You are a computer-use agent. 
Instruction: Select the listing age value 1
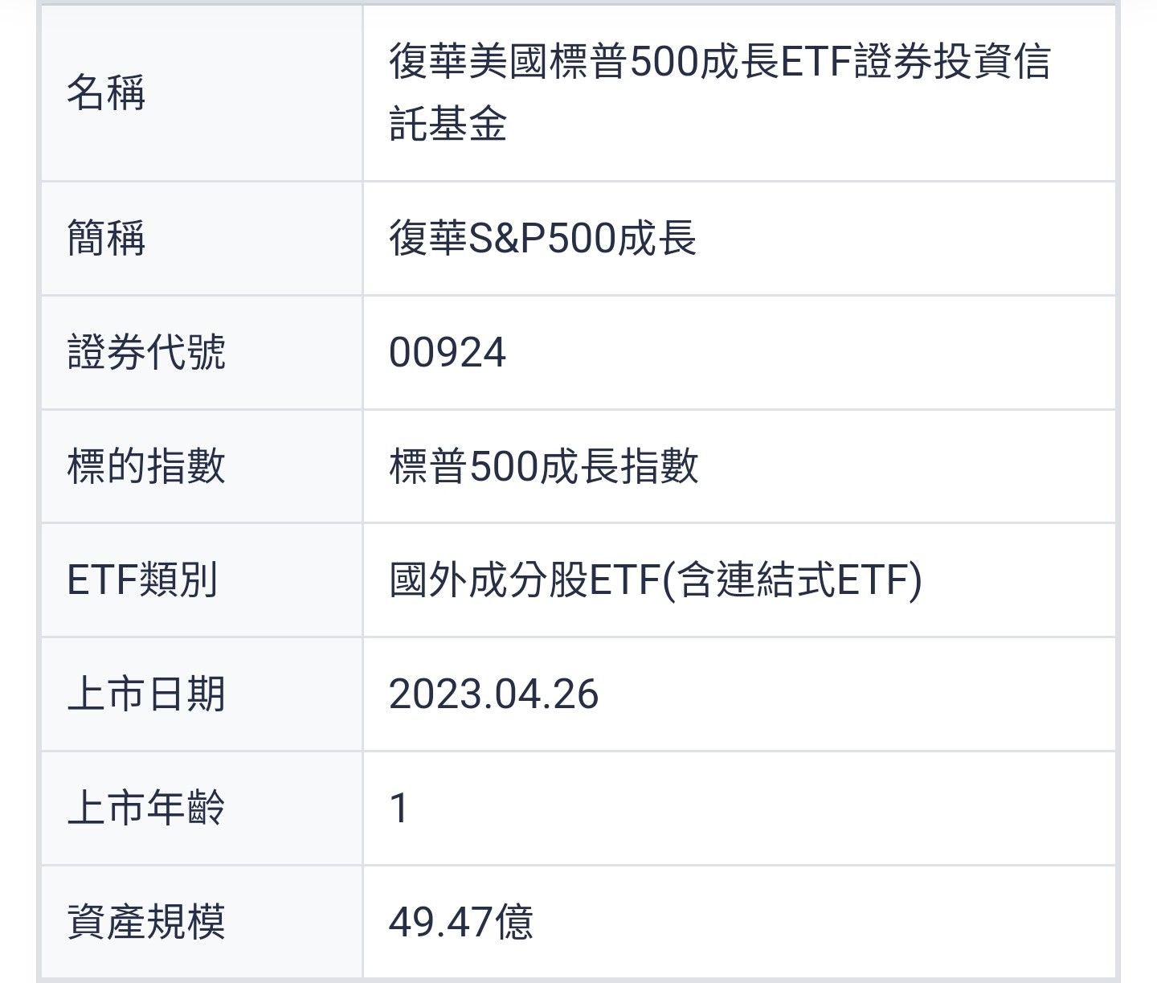(x=399, y=808)
